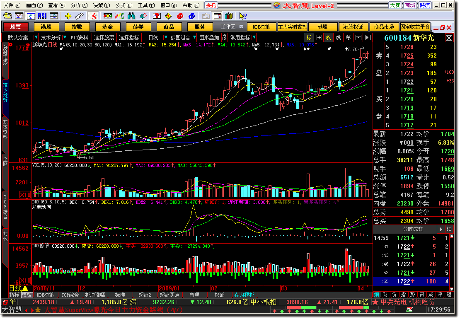Image resolution: width=460 pixels, height=319 pixels.
Task: Open the 日线 period dropdown arrow
Action: coord(166,38)
